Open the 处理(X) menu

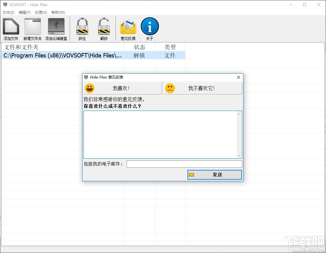click(x=41, y=12)
